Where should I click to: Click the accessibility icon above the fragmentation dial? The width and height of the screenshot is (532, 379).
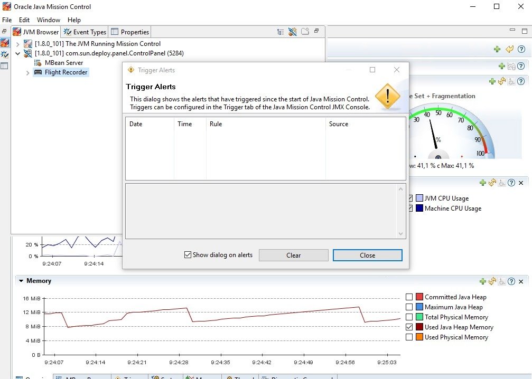[x=511, y=81]
